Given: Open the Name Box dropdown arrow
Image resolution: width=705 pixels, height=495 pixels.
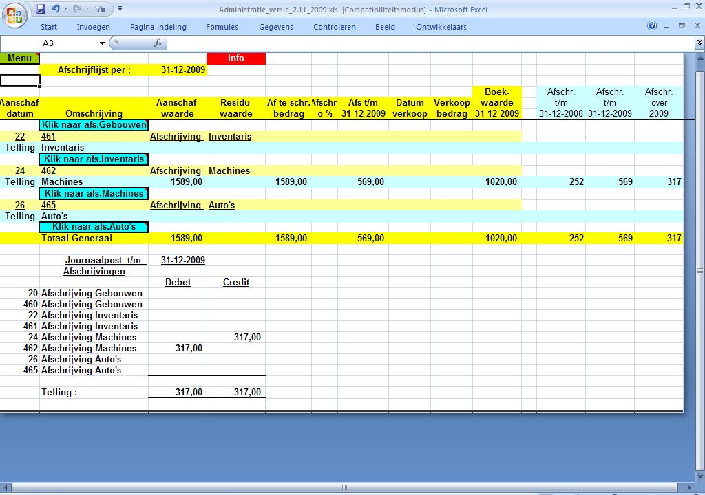Looking at the screenshot, I should (x=103, y=43).
